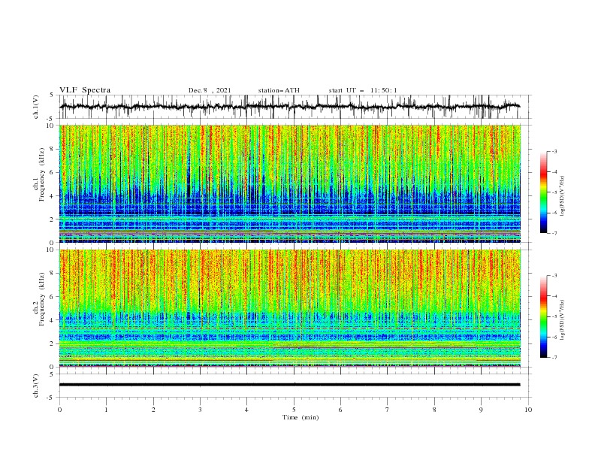This screenshot has height=460, width=595.
Task: Click the "start UT = 11:50: 1" text
Action: (363, 90)
